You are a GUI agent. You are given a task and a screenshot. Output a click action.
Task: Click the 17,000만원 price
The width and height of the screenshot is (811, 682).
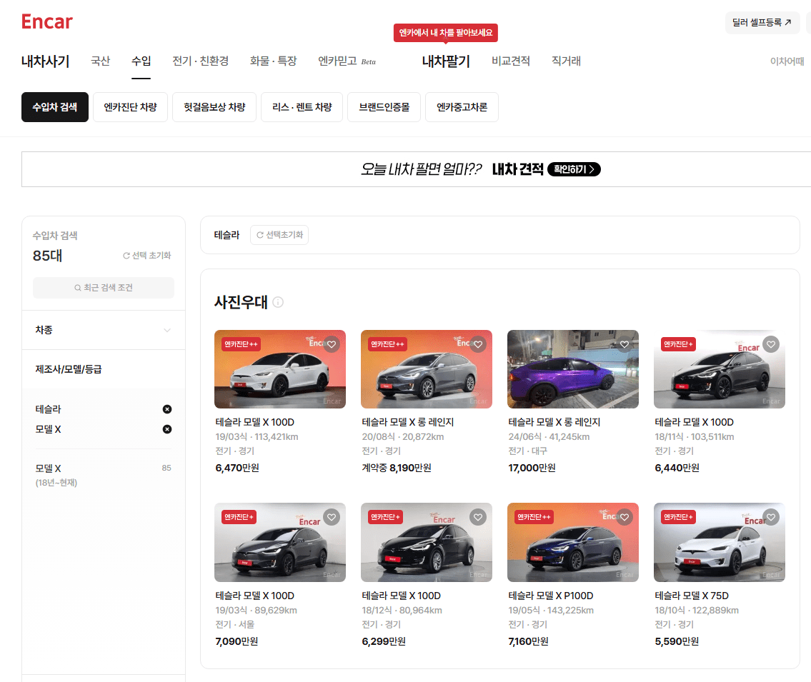click(x=532, y=468)
